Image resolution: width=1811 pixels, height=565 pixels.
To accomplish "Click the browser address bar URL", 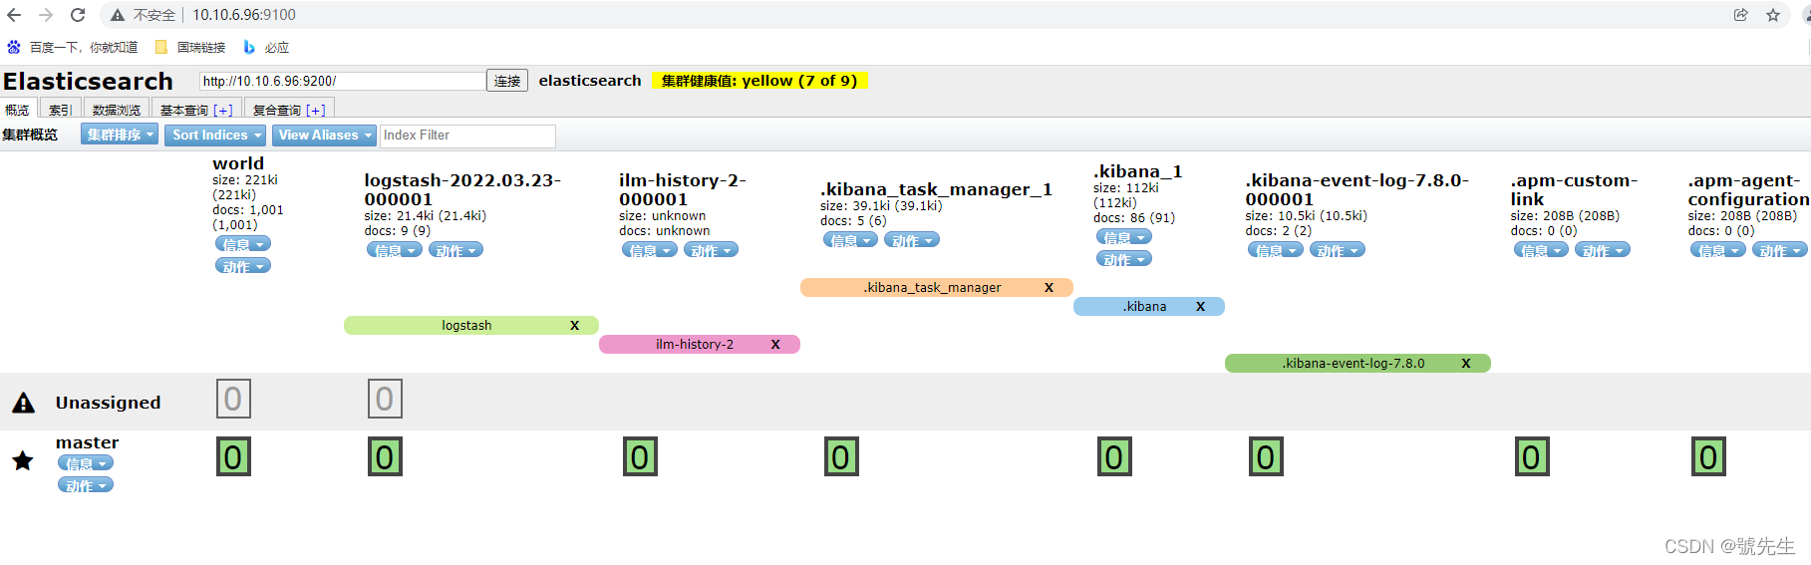I will point(244,15).
